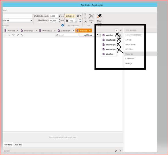The height and width of the screenshot is (155, 168).
Task: Choose WebTest(4) in the open tabs list
Action: [109, 49]
